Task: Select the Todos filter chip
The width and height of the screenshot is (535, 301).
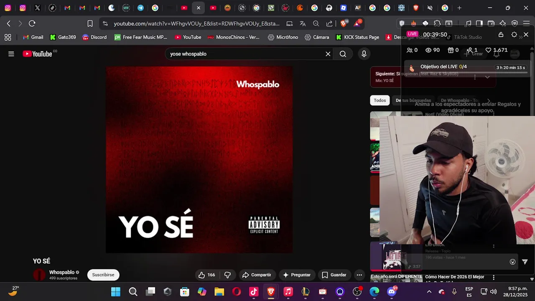Action: click(380, 100)
